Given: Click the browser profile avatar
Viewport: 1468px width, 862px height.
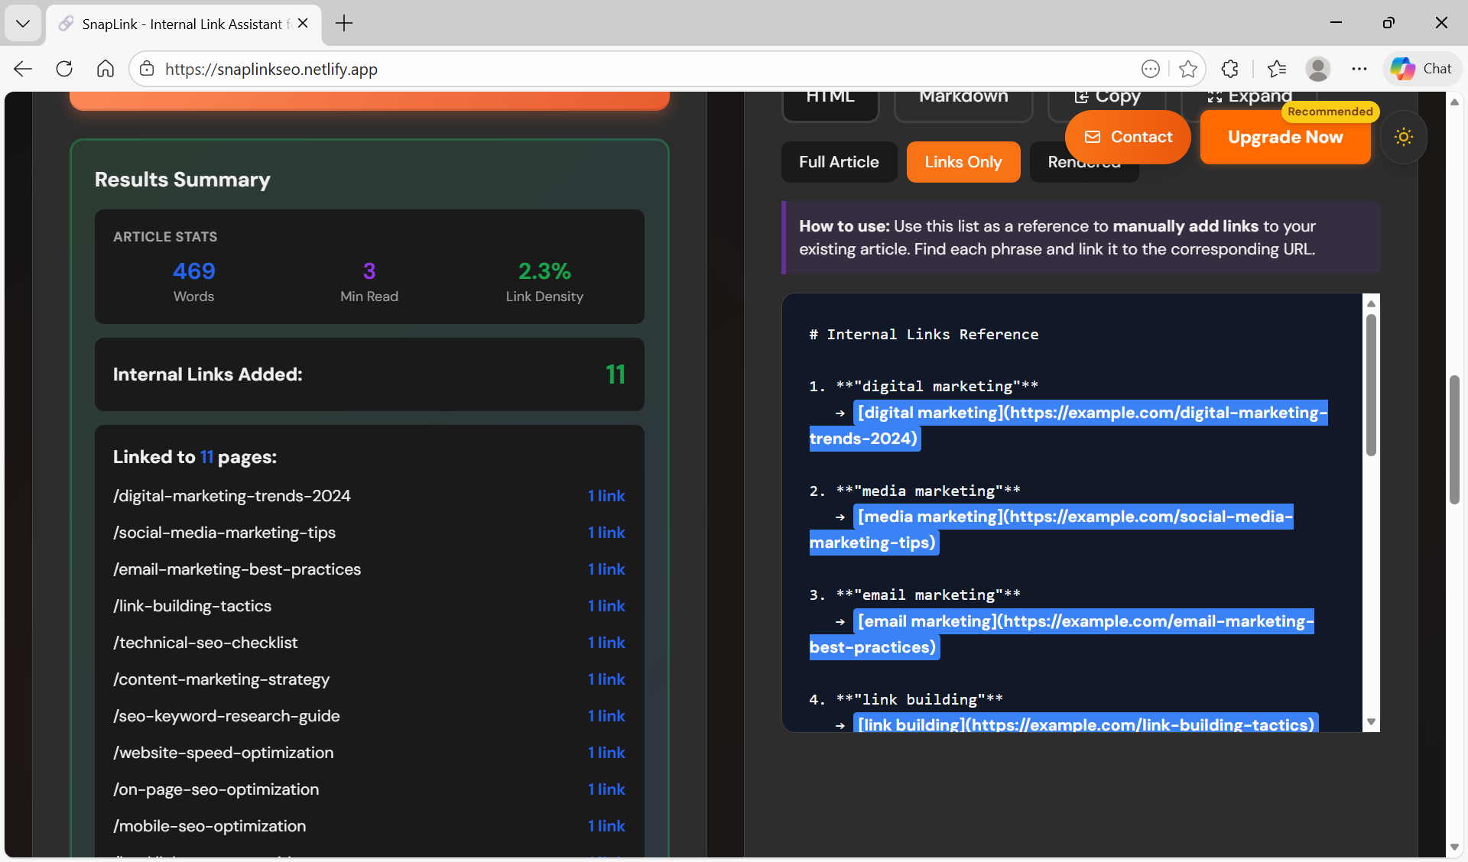Looking at the screenshot, I should [1317, 69].
